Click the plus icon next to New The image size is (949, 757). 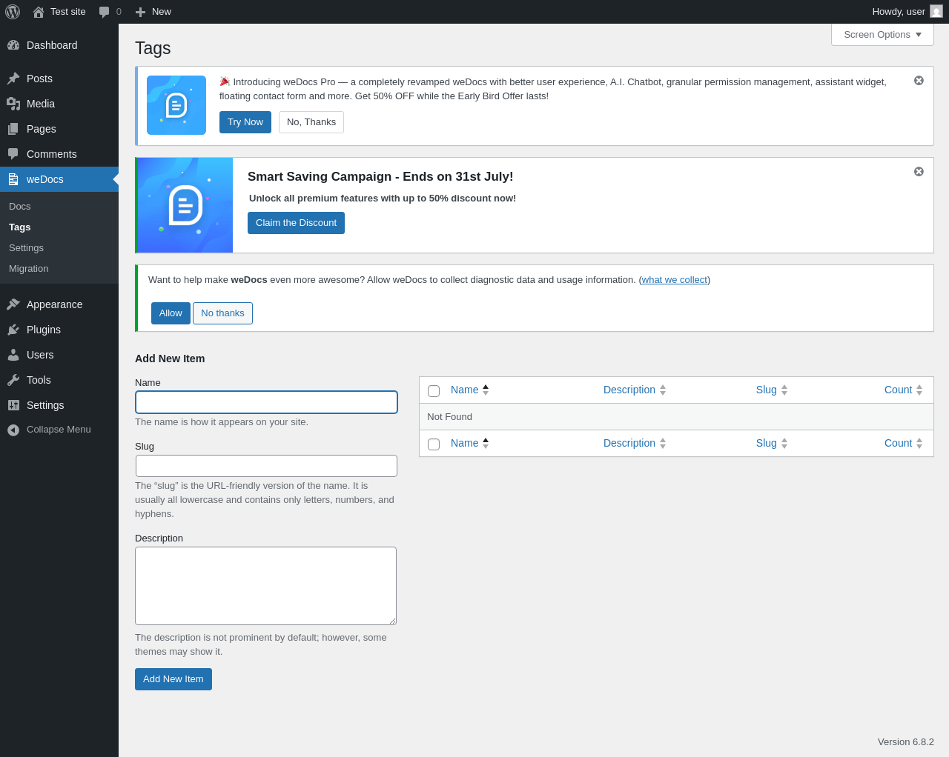click(x=140, y=12)
